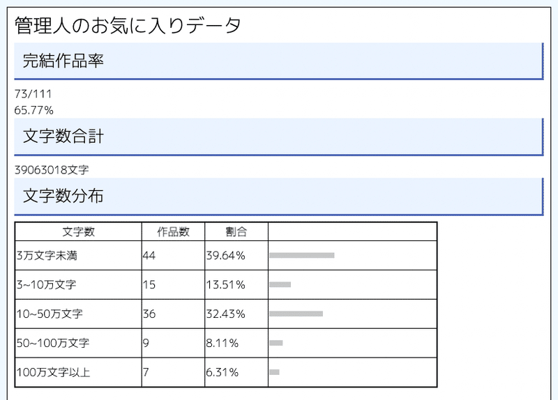Click the 73/111 completion count text

(x=33, y=94)
